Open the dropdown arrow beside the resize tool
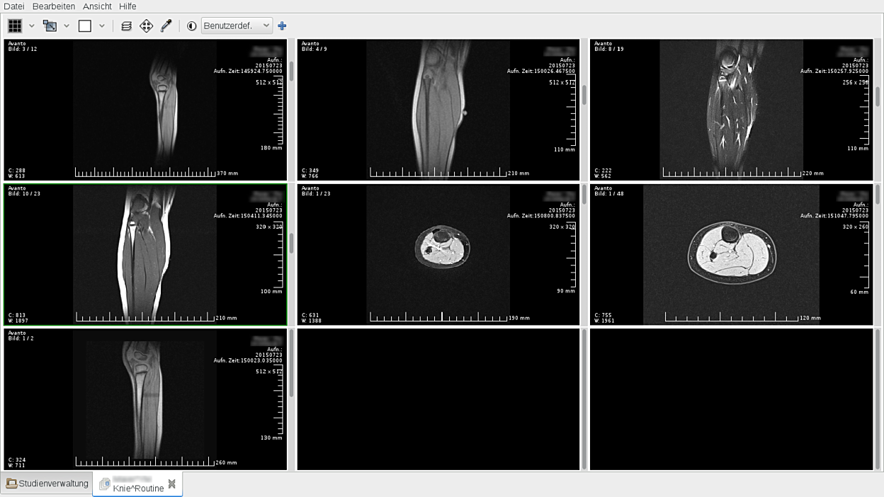 (67, 26)
